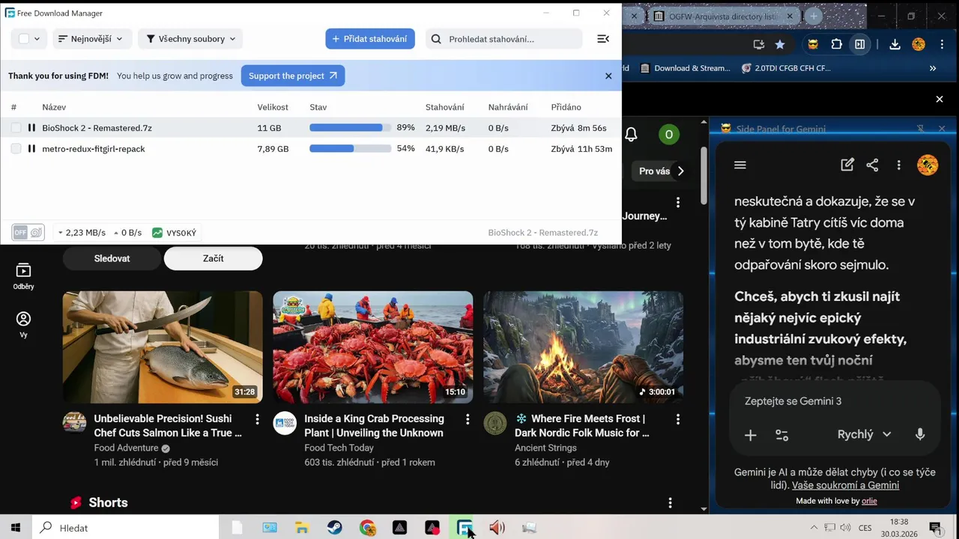This screenshot has height=539, width=959.
Task: Toggle the FDM snail mode OFF switch
Action: click(x=28, y=233)
